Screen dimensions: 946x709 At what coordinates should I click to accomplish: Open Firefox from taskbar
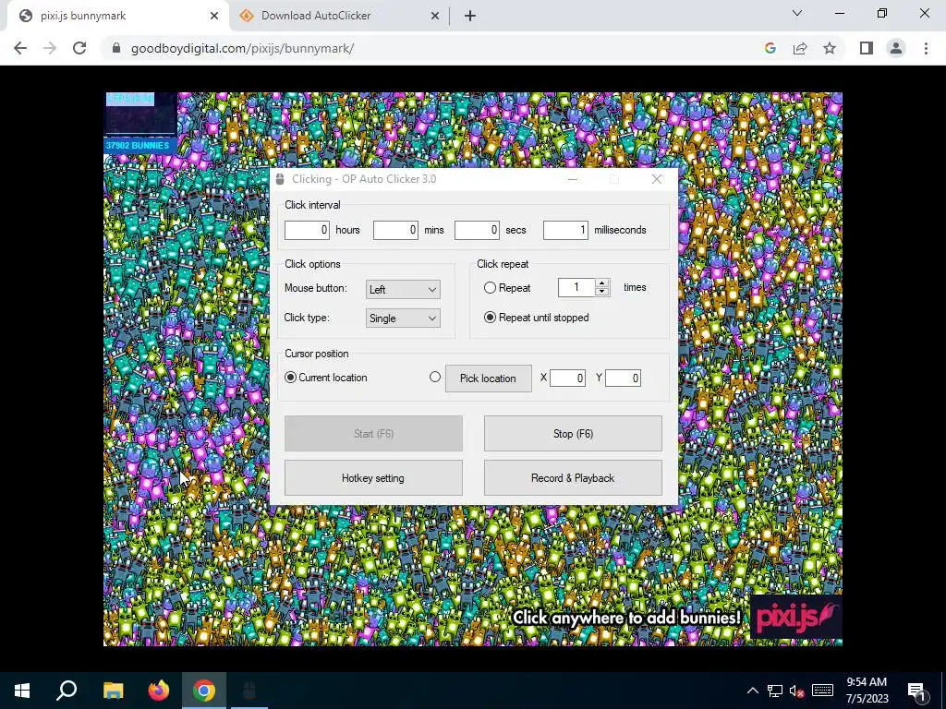[x=158, y=691]
